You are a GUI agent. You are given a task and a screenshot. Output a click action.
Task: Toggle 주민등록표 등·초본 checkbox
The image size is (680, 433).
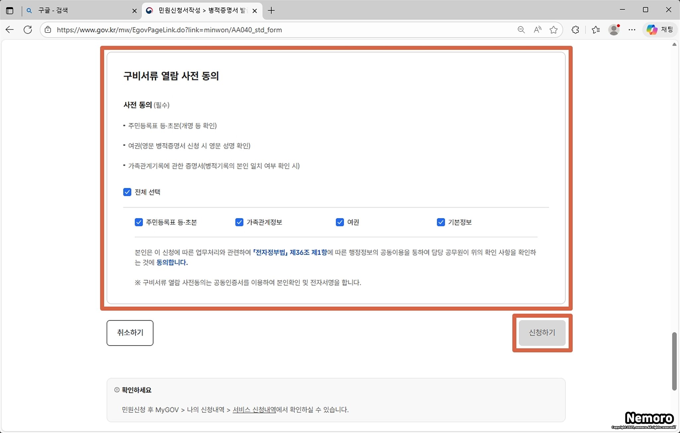(x=139, y=222)
